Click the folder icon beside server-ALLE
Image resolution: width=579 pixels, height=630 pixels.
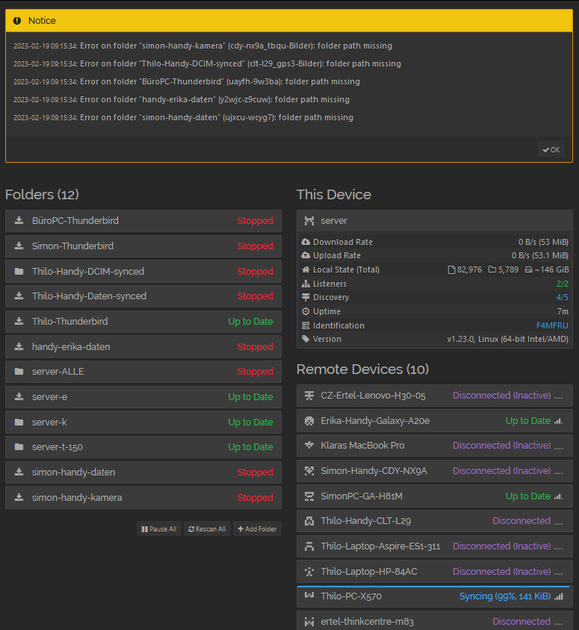19,372
